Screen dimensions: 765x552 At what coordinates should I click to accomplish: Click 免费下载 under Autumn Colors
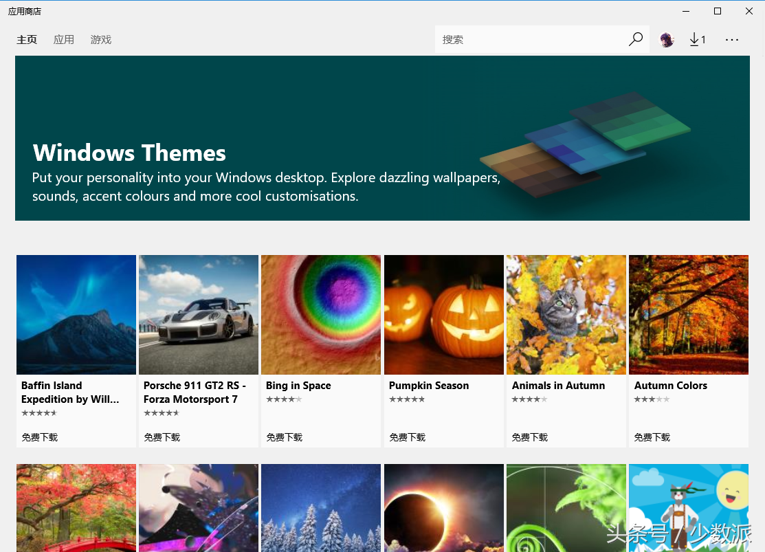652,437
